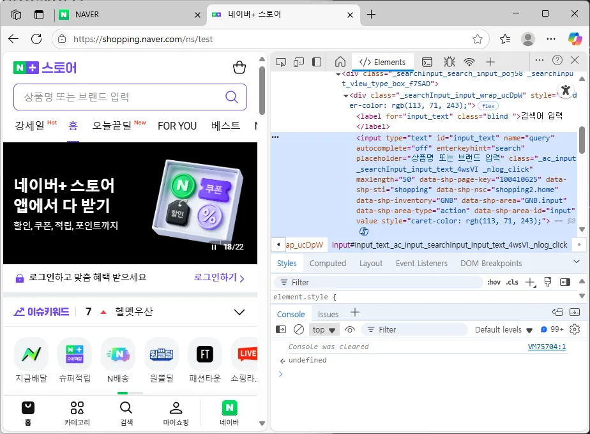The height and width of the screenshot is (434, 590).
Task: Open the DevTools Network wifi icon tab
Action: click(469, 62)
